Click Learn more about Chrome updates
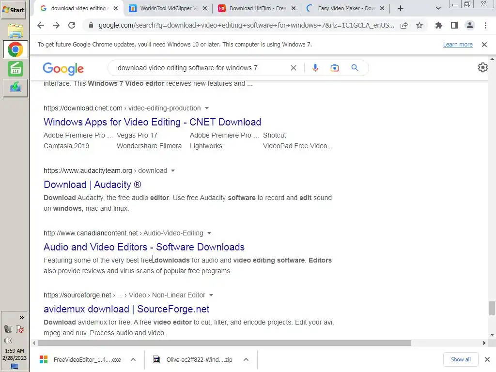 [458, 45]
